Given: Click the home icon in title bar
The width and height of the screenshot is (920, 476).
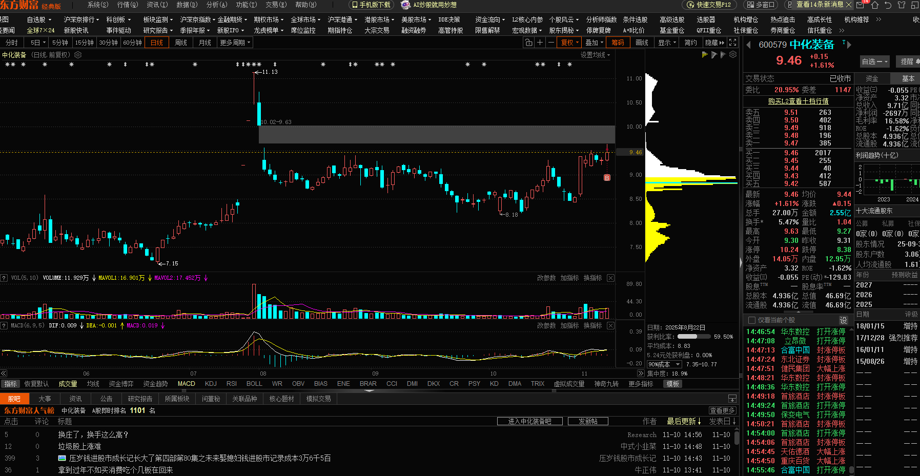Looking at the screenshot, I should [x=875, y=5].
